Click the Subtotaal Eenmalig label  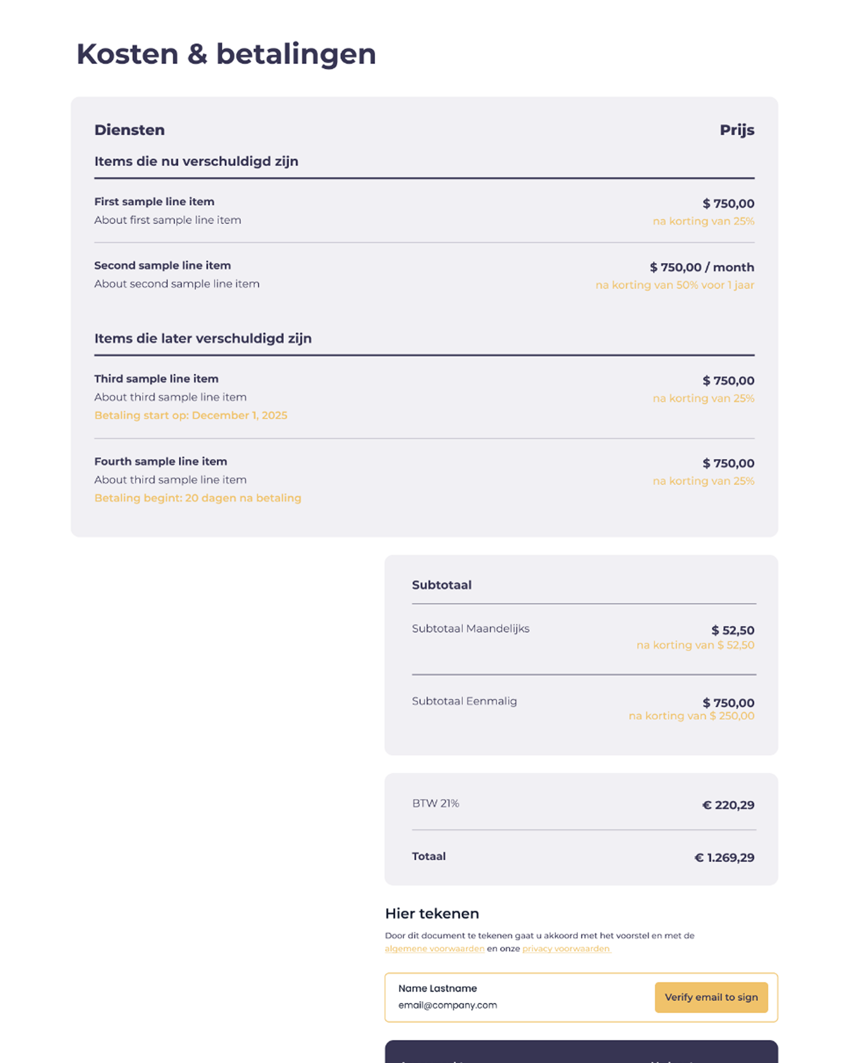coord(464,701)
